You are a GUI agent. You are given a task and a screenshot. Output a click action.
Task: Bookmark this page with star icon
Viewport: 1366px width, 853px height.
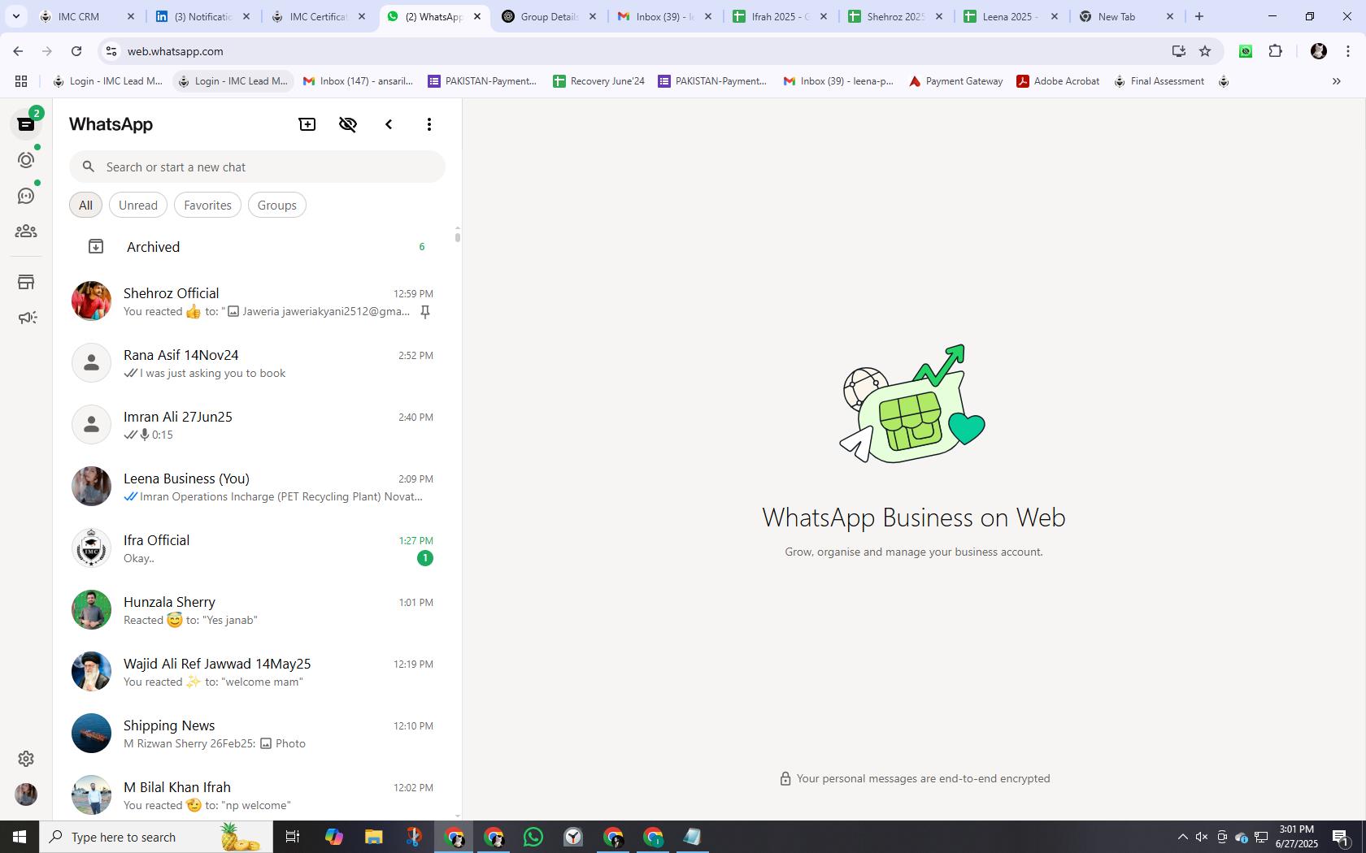pyautogui.click(x=1205, y=51)
